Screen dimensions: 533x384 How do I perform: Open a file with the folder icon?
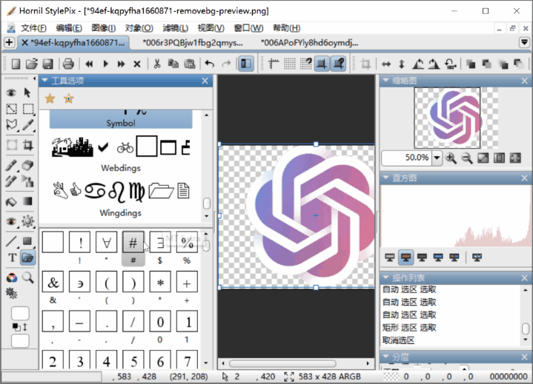coord(32,64)
